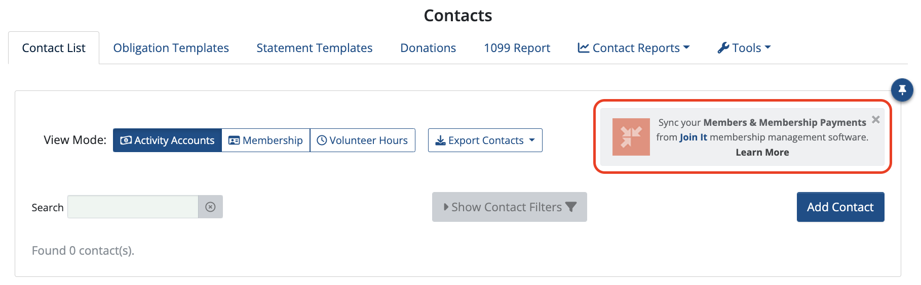Click the funnel filter icon
The height and width of the screenshot is (285, 921).
point(571,207)
